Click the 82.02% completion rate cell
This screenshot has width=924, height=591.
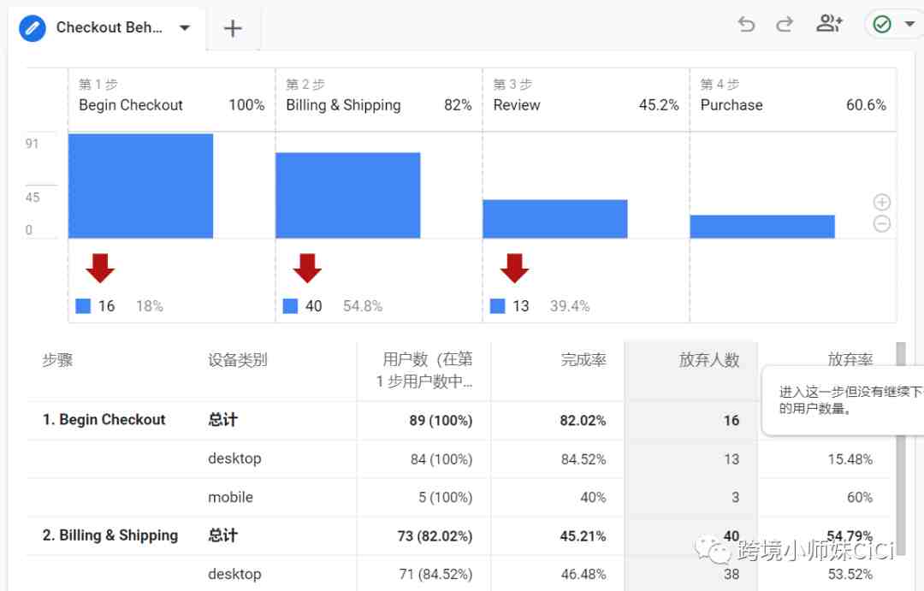pos(583,420)
